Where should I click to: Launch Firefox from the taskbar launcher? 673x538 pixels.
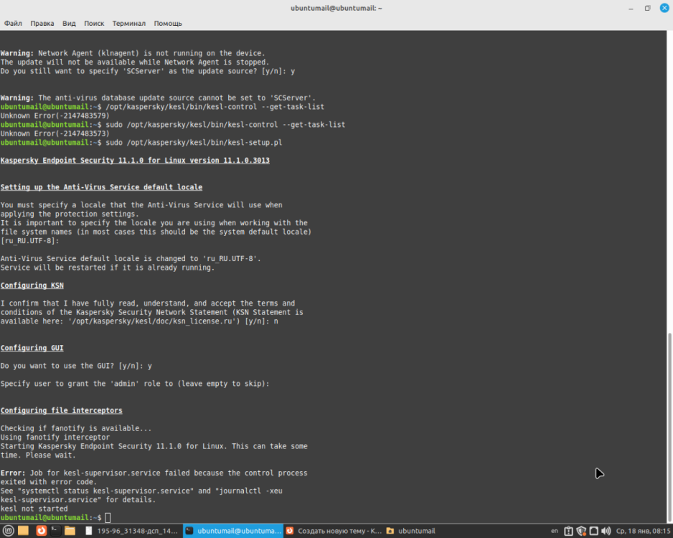coord(41,531)
